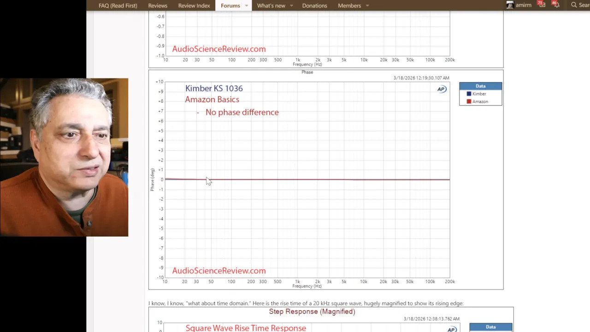Click the blue Kimber legend swatch
Screen dimensions: 590x332
point(469,94)
